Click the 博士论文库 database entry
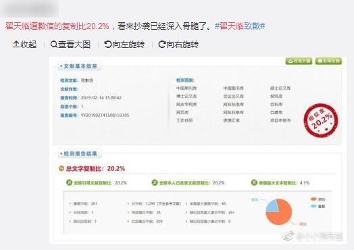354x250 pixels. [x=186, y=96]
